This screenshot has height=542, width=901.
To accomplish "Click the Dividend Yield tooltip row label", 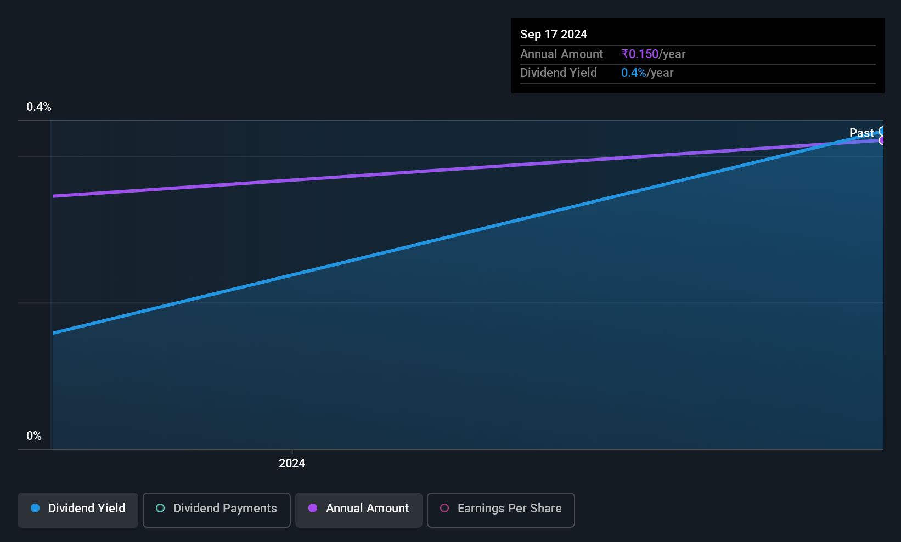I will click(x=559, y=73).
